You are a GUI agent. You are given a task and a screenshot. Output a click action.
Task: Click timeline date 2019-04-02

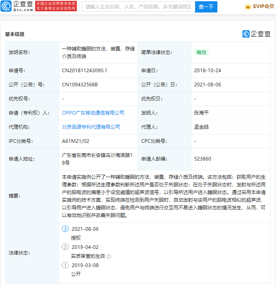(x=85, y=247)
